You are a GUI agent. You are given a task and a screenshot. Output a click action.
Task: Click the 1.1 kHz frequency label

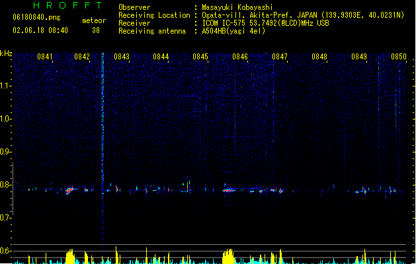[x=5, y=86]
